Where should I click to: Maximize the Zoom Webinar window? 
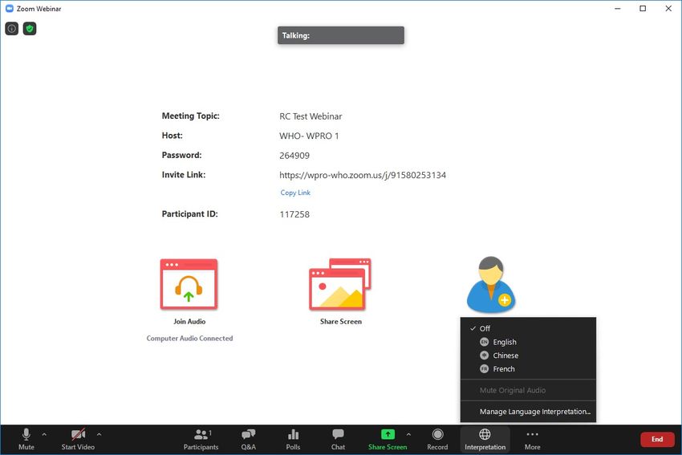pos(643,8)
